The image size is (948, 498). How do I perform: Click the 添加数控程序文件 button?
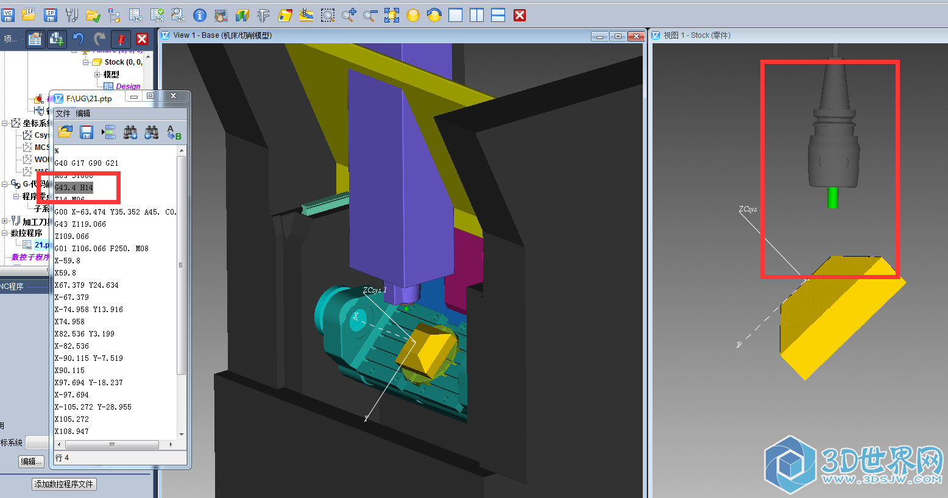point(64,484)
